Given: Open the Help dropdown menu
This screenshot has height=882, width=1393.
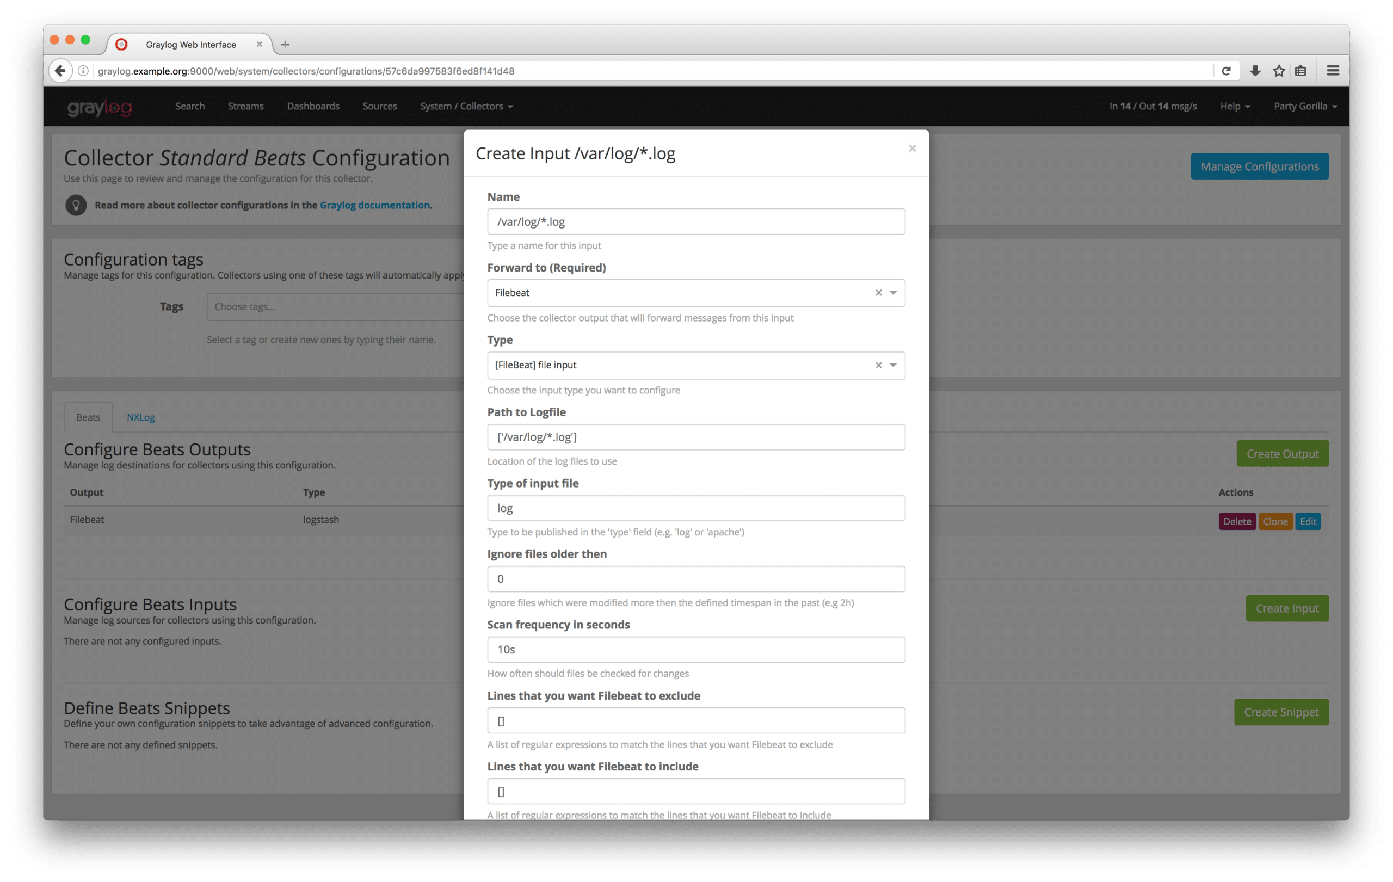Looking at the screenshot, I should (1235, 107).
